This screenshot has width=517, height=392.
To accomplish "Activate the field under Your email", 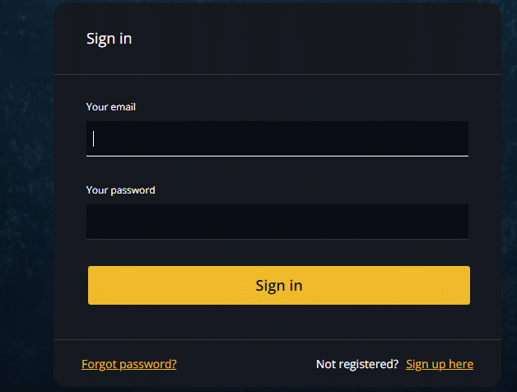I will [277, 138].
